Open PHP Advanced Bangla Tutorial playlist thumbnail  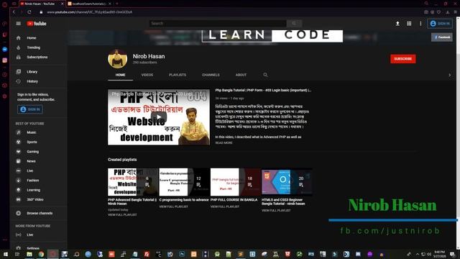point(133,182)
